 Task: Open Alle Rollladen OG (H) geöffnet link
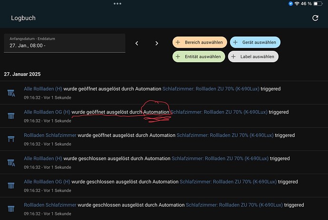pyautogui.click(x=47, y=112)
